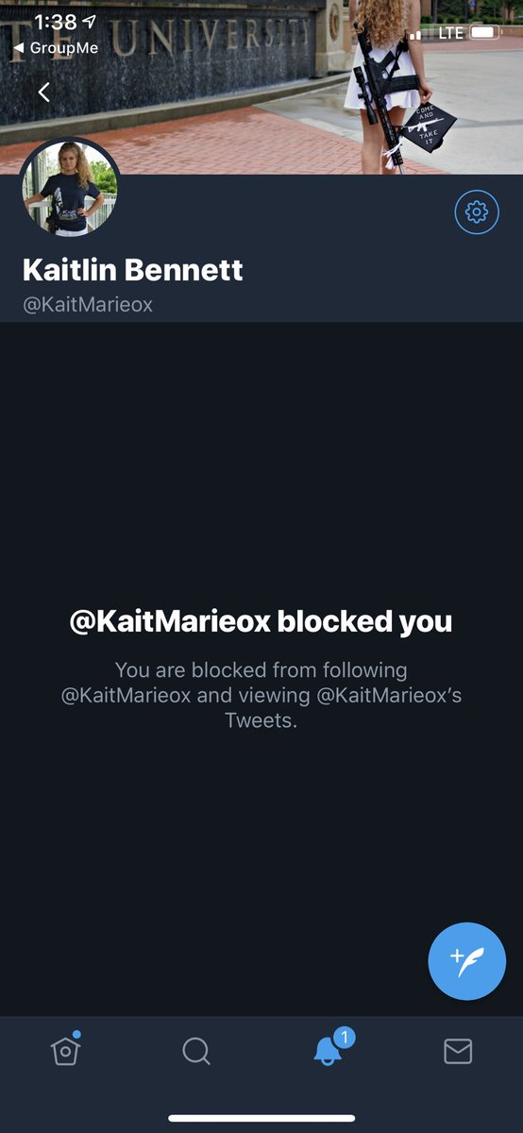Open the Search tab magnifier icon
523x1133 pixels.
[196, 1051]
